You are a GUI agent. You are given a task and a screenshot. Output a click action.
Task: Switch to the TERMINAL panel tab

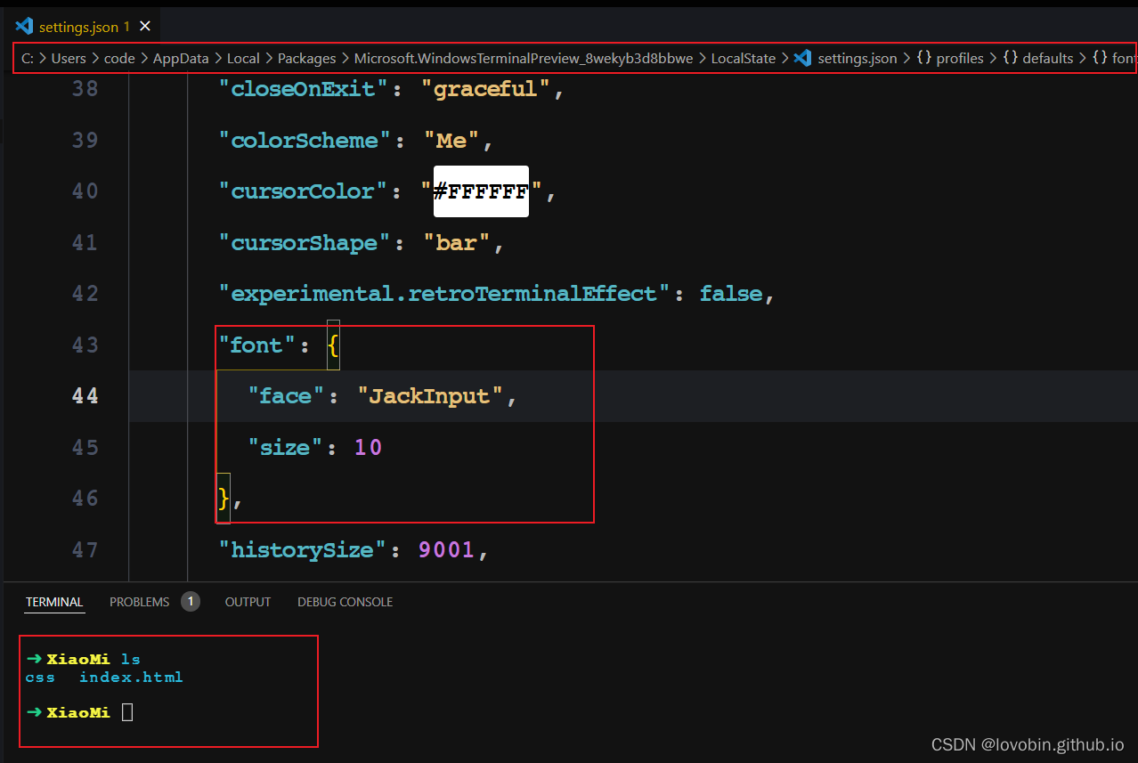pyautogui.click(x=54, y=602)
